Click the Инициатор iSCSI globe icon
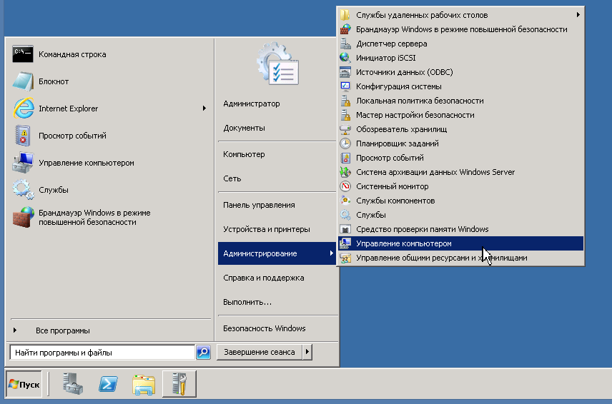 point(345,58)
